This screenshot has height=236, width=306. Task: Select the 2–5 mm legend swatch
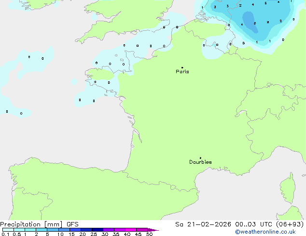(x=42, y=230)
